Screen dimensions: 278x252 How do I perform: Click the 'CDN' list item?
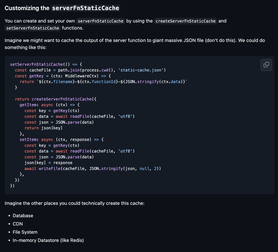coord(18,224)
